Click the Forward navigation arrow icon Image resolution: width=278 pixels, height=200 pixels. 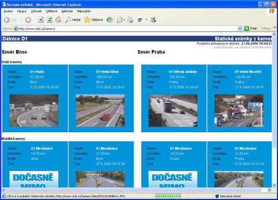point(28,19)
